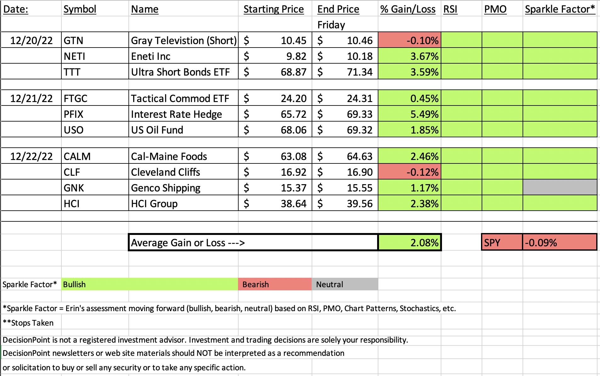Viewport: 600px width, 376px height.
Task: Click the 'Genco Shipping' cell
Action: [183, 188]
